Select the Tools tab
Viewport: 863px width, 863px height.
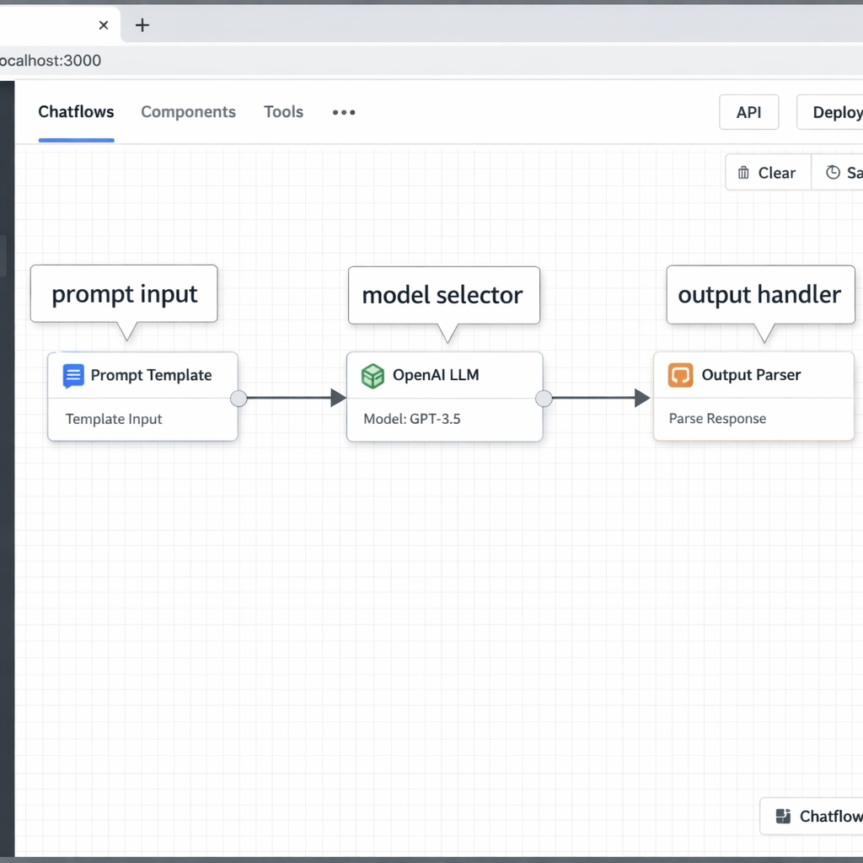pos(283,112)
